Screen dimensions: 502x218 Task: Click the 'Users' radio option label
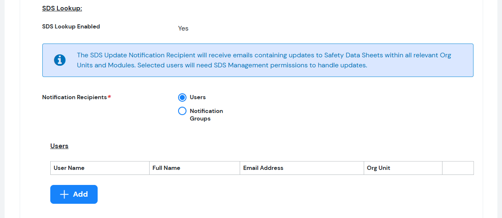click(x=198, y=97)
